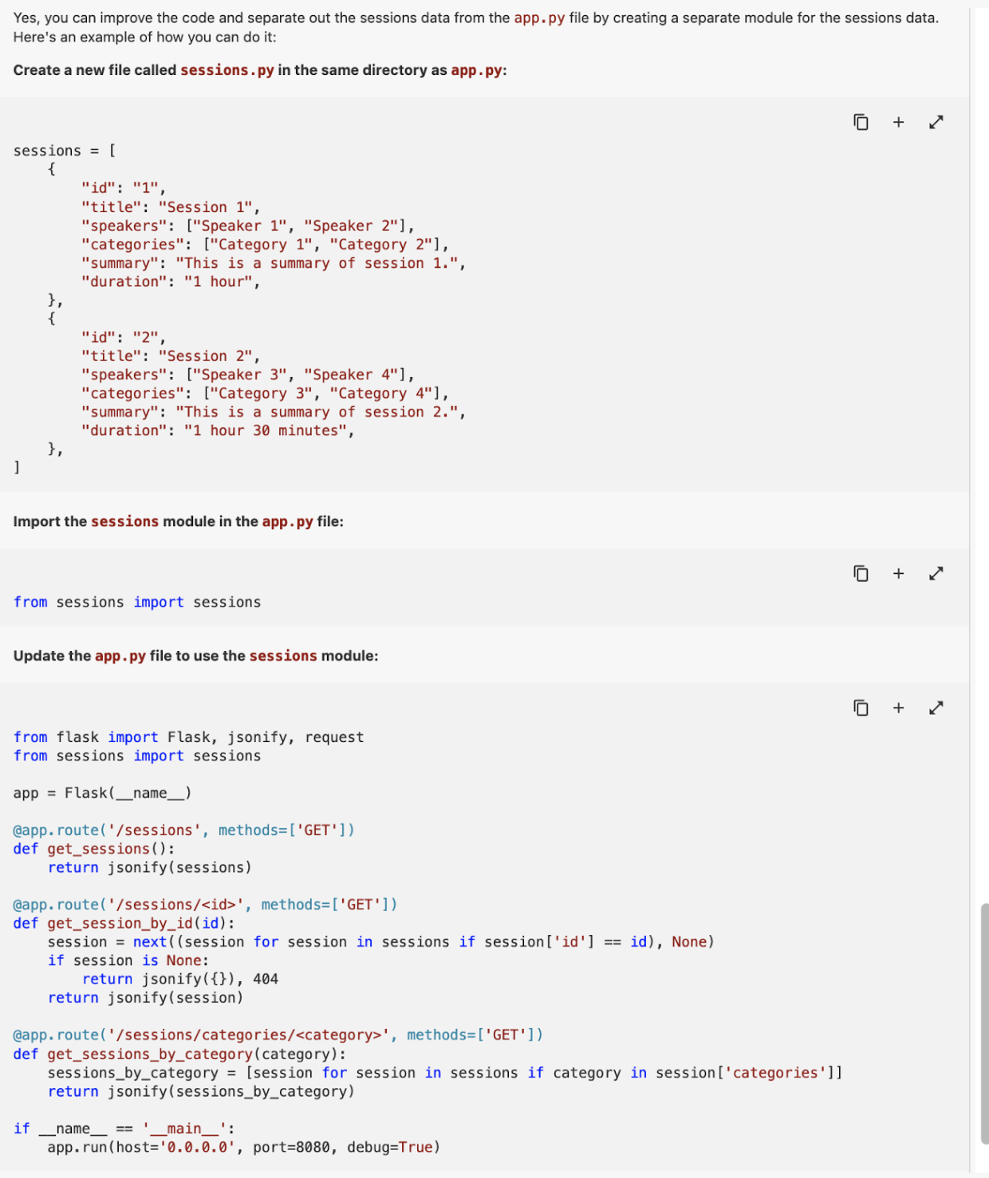The image size is (989, 1178).
Task: Expand the sessions list code block
Action: [x=936, y=122]
